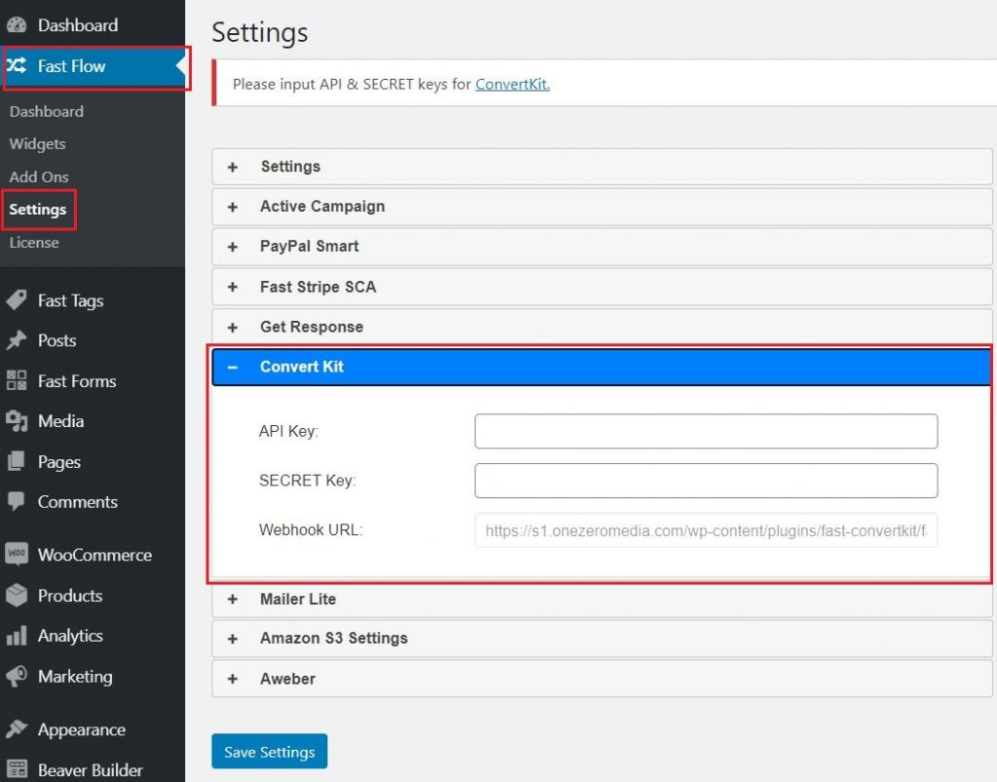Click the "SECRET Key:" label
Viewport: 997px width, 782px height.
308,480
